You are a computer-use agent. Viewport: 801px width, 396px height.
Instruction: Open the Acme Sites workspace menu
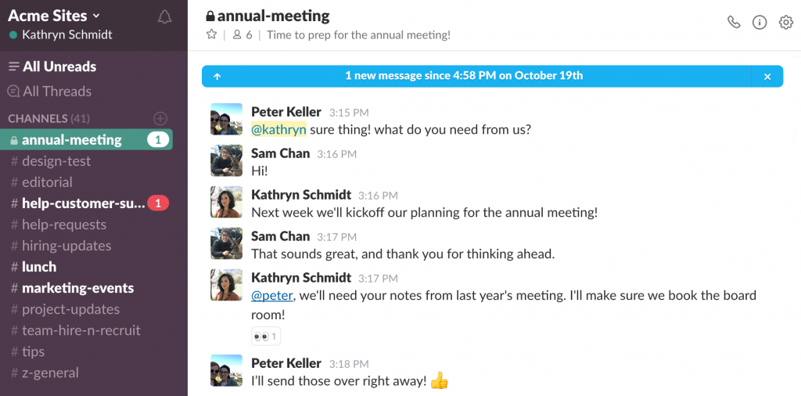coord(54,16)
